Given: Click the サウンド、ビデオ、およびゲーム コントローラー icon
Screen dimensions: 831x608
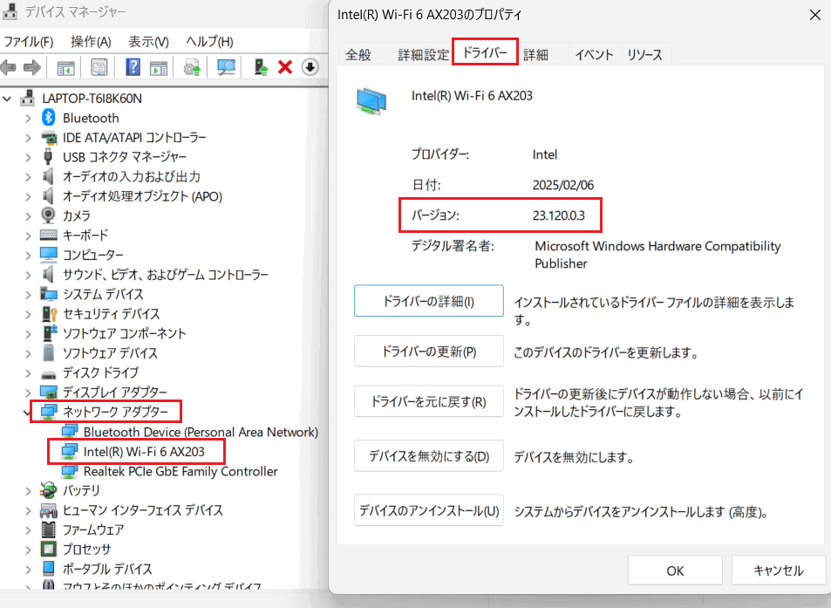Looking at the screenshot, I should click(x=48, y=275).
